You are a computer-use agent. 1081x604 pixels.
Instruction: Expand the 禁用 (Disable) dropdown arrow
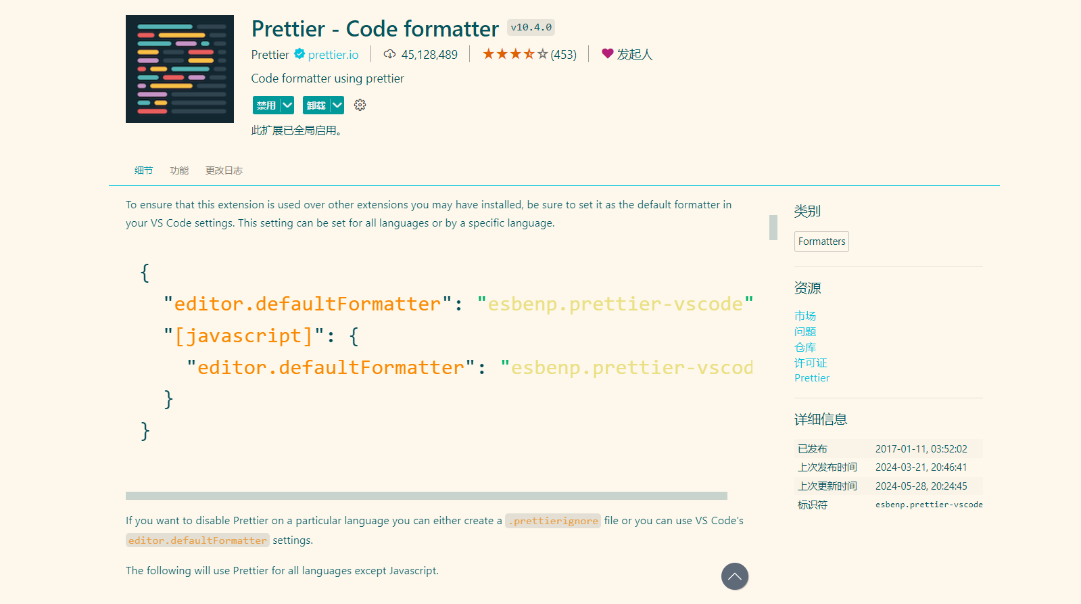click(x=287, y=105)
